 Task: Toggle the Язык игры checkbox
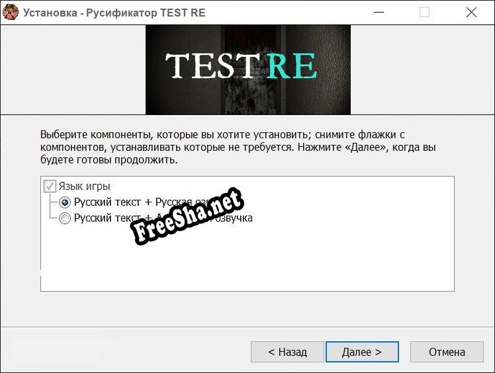coord(50,186)
